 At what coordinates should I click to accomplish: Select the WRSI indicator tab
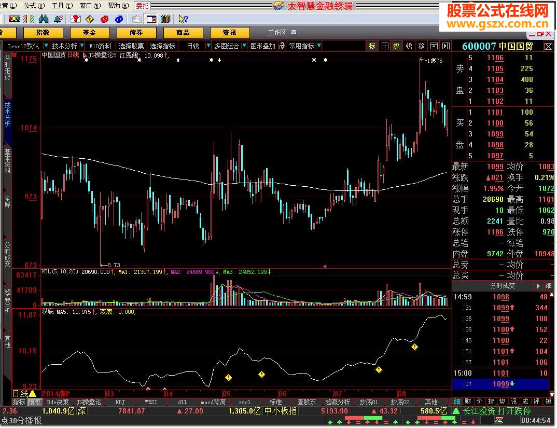[x=151, y=402]
